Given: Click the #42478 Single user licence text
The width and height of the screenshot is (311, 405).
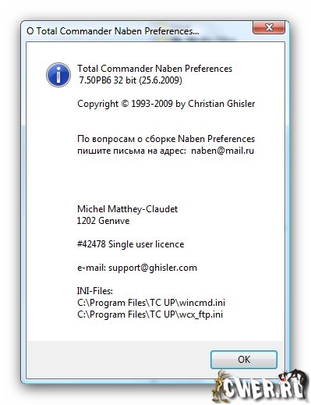Looking at the screenshot, I should click(x=130, y=244).
